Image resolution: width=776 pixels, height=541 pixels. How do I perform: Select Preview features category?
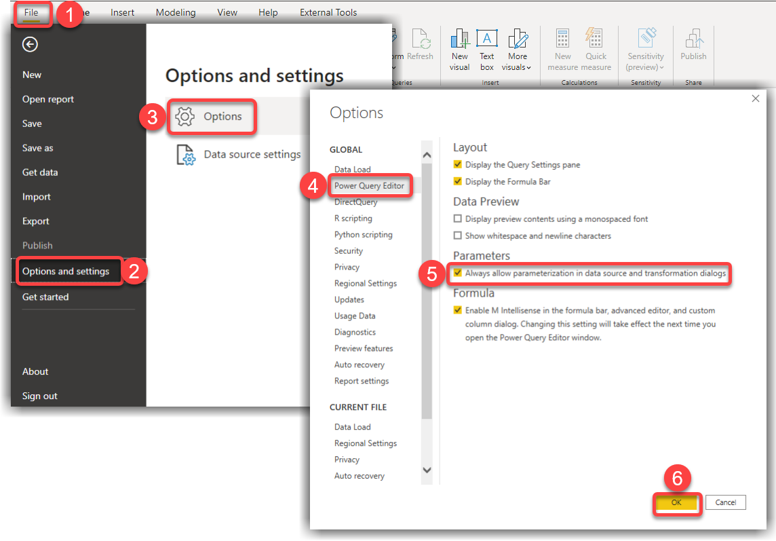click(364, 348)
